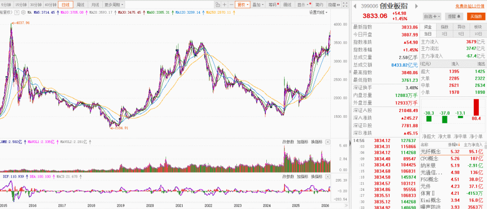Open 叠加 dropdown
Viewport: 487px width, 209px height.
click(x=258, y=5)
